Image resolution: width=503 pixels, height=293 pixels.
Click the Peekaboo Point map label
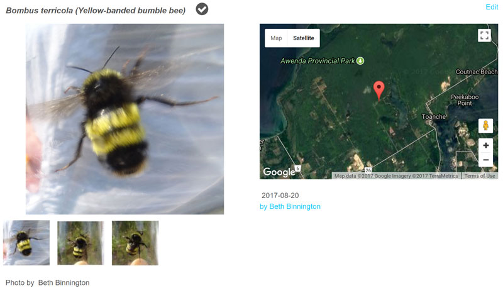[x=465, y=100]
